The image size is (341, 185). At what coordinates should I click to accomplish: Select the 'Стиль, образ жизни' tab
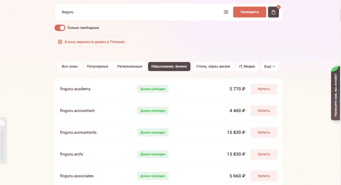213,66
